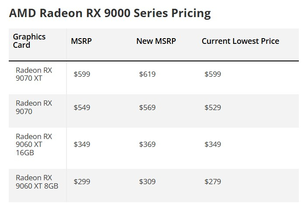Click the Radeon RX 9060 XT 16GB label
The width and height of the screenshot is (305, 207).
pos(34,145)
